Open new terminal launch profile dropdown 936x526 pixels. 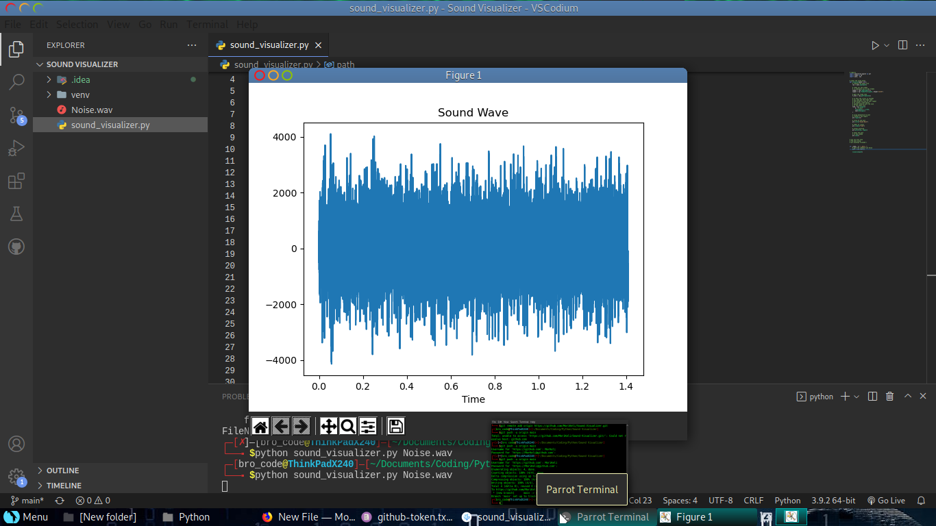tap(857, 397)
